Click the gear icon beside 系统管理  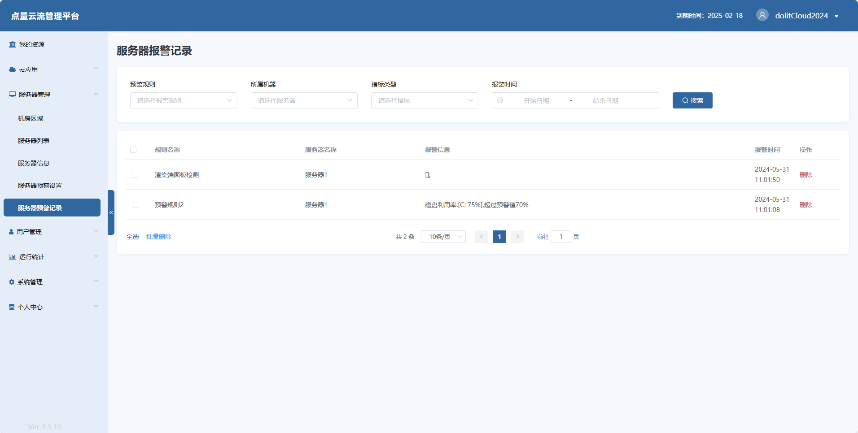[12, 282]
